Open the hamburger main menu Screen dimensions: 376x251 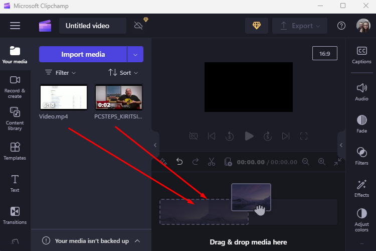pos(15,26)
